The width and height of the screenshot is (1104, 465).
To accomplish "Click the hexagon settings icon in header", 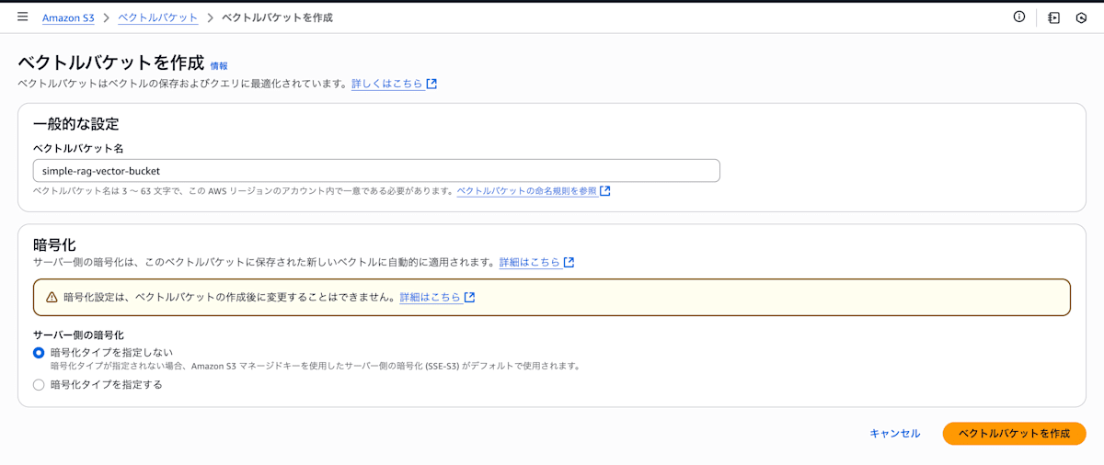I will (x=1082, y=17).
